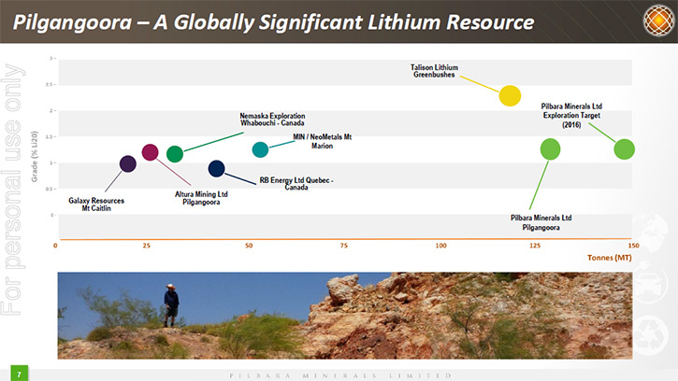Click the 'Grade (% Li2O)' axis title
Viewport: 678px width, 381px height.
point(35,156)
